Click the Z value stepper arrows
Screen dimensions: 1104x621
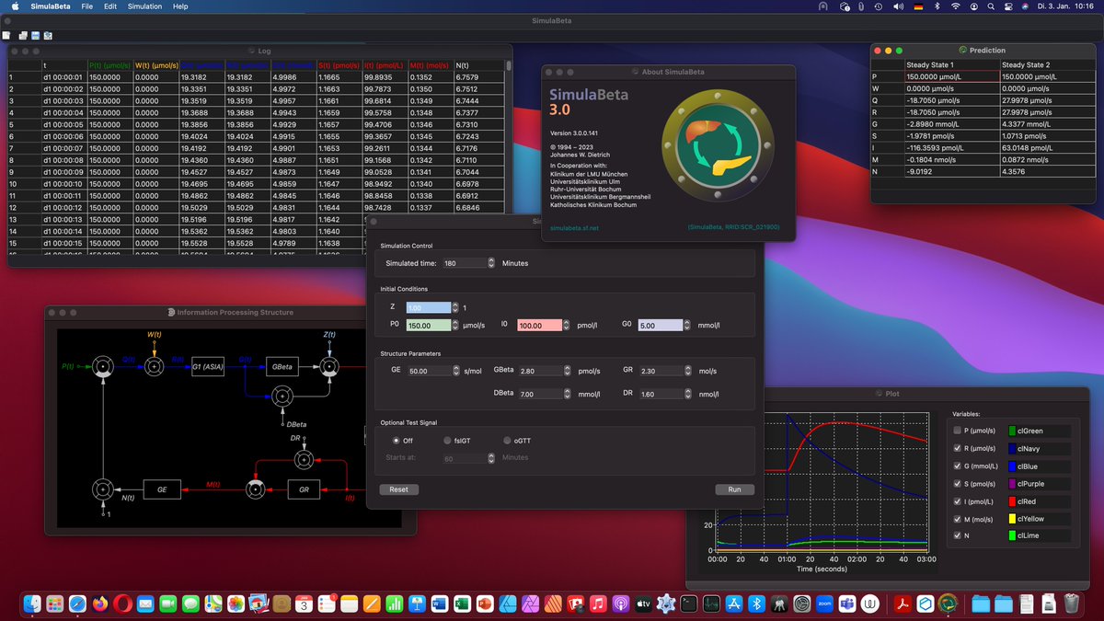coord(456,307)
